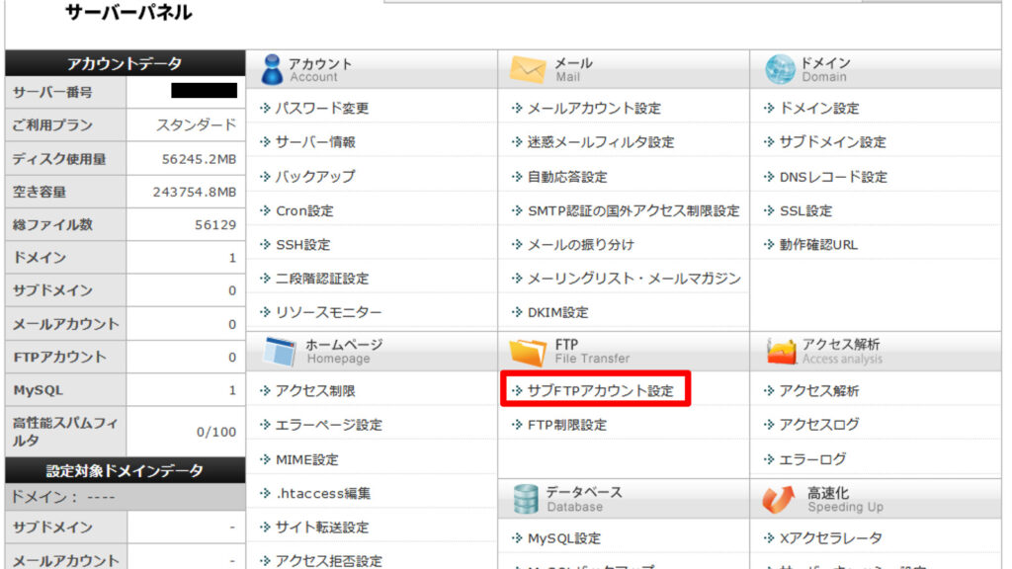Click the blue person Account icon

(273, 69)
